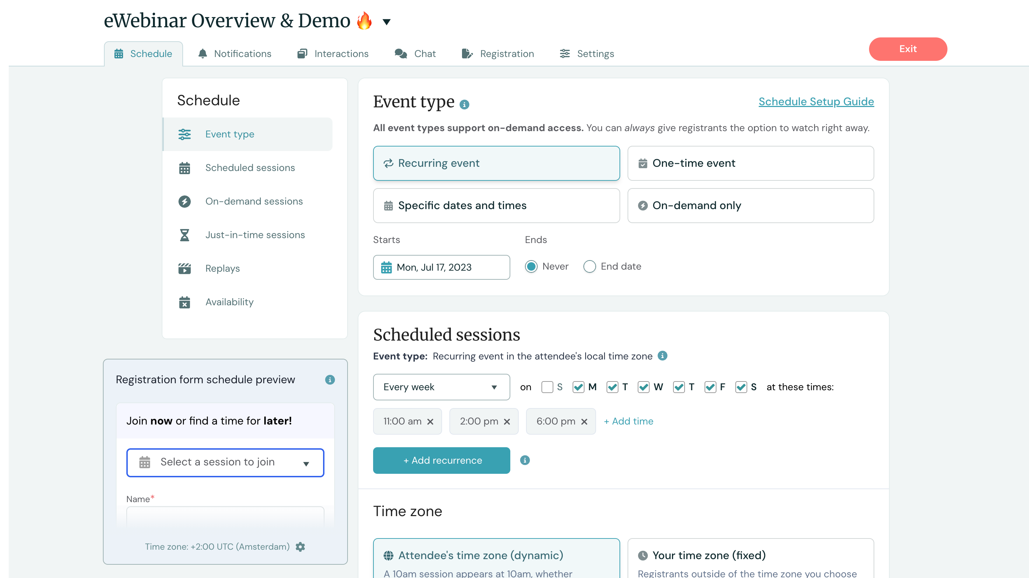The width and height of the screenshot is (1029, 578).
Task: Check the Sunday checkbox
Action: pos(547,387)
